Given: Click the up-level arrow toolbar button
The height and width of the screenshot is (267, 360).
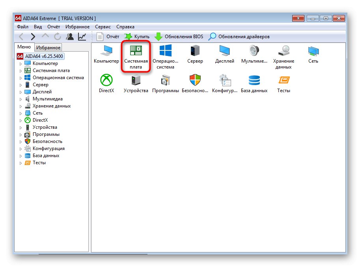Looking at the screenshot, I should [x=45, y=36].
